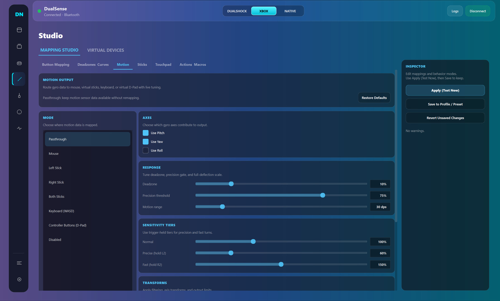Open the window-shaped sidebar icon at top
Screen dimensions: 500x301
click(x=19, y=30)
